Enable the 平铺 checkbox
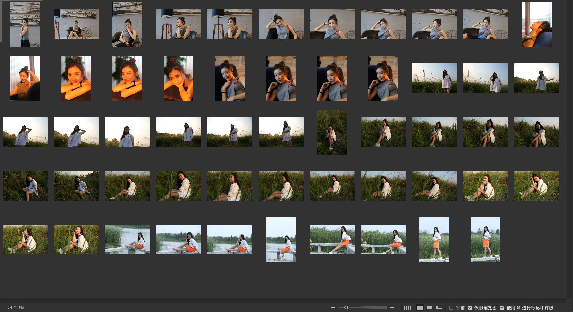The image size is (573, 312). [451, 308]
